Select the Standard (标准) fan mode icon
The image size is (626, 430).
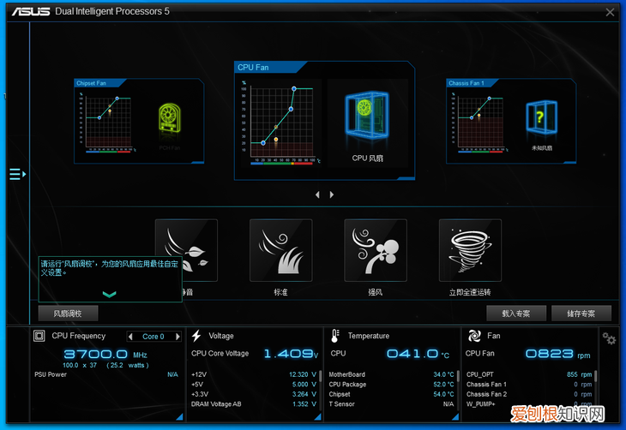[x=280, y=249]
